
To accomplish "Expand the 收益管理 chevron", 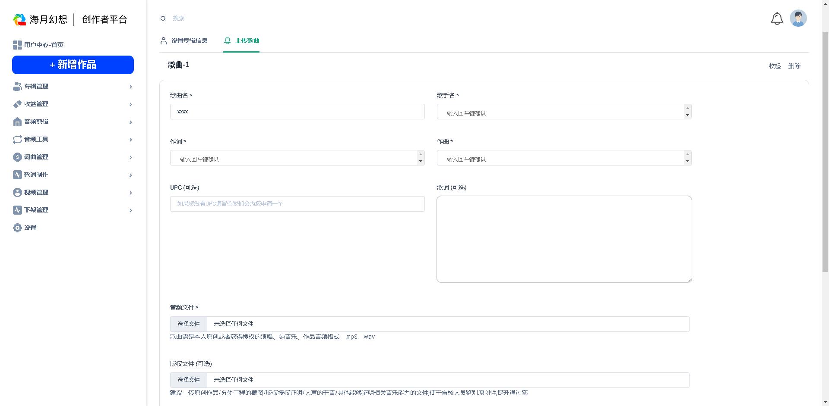I will [130, 105].
